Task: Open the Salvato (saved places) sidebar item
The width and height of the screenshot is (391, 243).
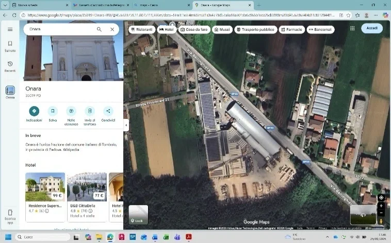Action: (x=10, y=46)
